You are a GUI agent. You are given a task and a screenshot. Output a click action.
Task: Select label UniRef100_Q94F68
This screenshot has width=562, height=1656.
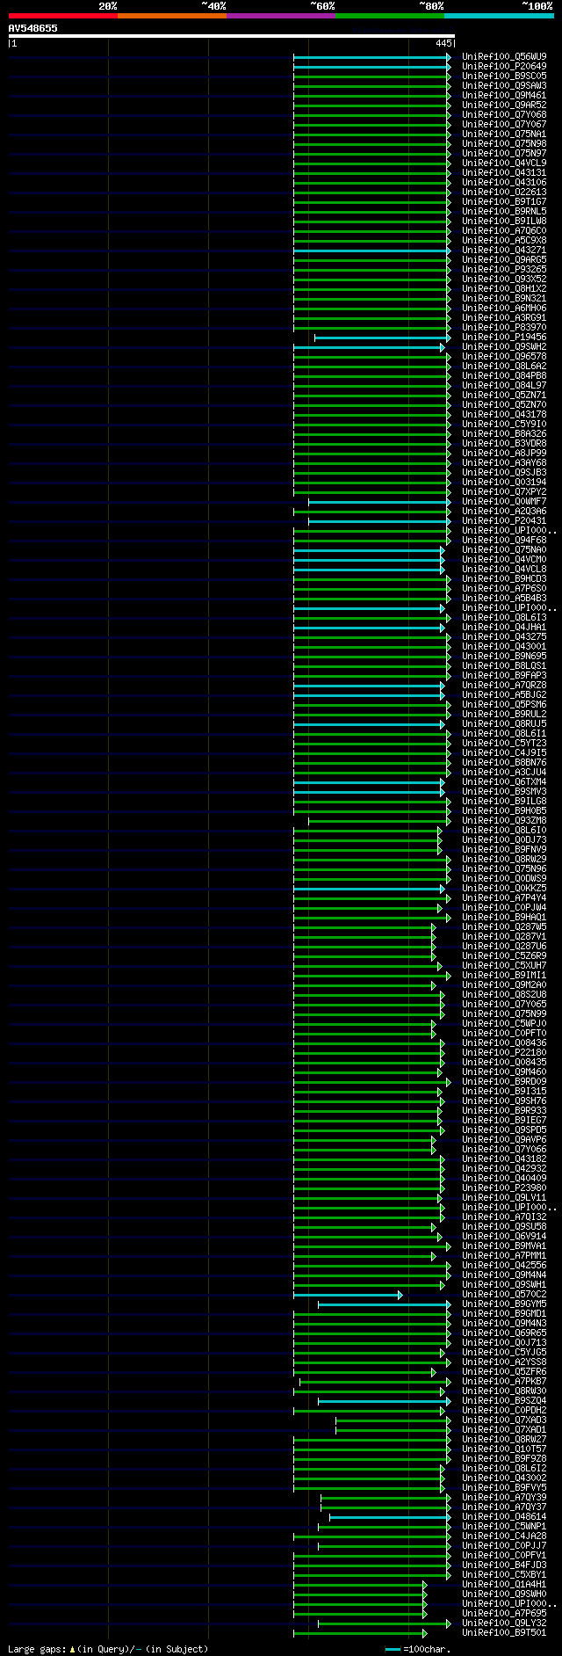tap(504, 540)
